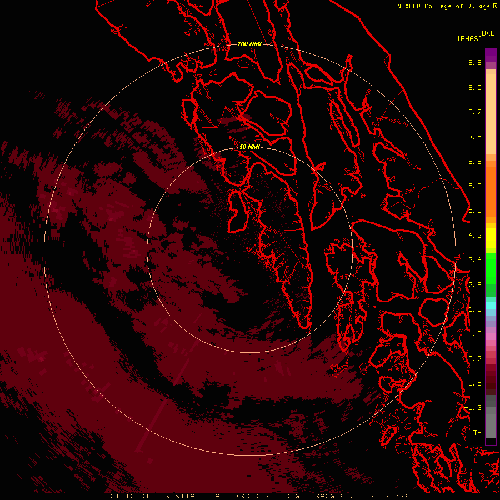Image resolution: width=500 pixels, height=500 pixels.
Task: Click the 9.0 value on color scale
Action: point(475,87)
